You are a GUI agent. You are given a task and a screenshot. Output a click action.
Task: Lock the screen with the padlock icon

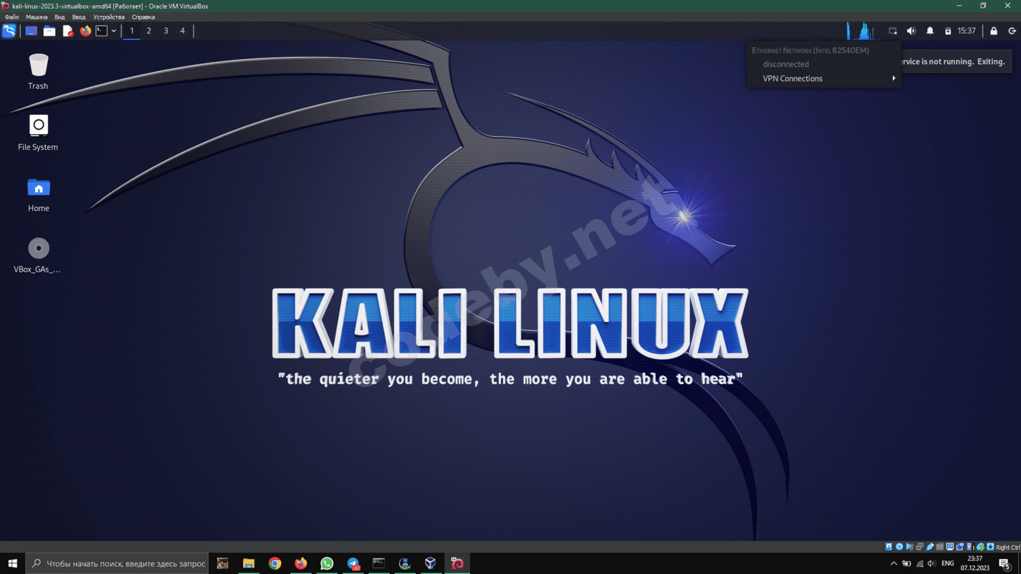click(994, 31)
